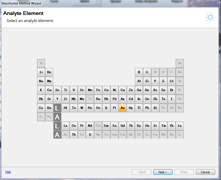Choose Thallium (Tl) element
Screen dimensions: 221x180
tap(139, 108)
